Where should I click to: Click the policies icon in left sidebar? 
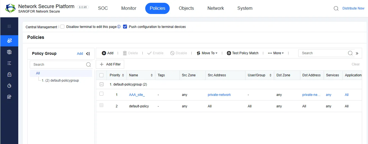click(x=9, y=41)
